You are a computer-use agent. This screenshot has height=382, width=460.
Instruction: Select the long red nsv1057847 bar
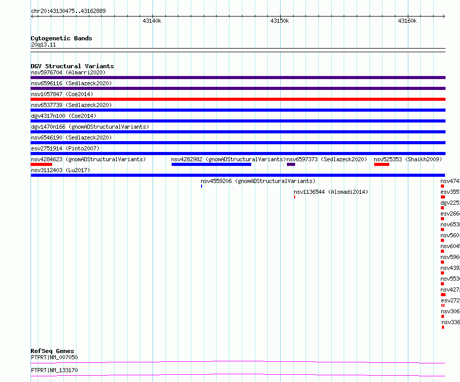(238, 99)
